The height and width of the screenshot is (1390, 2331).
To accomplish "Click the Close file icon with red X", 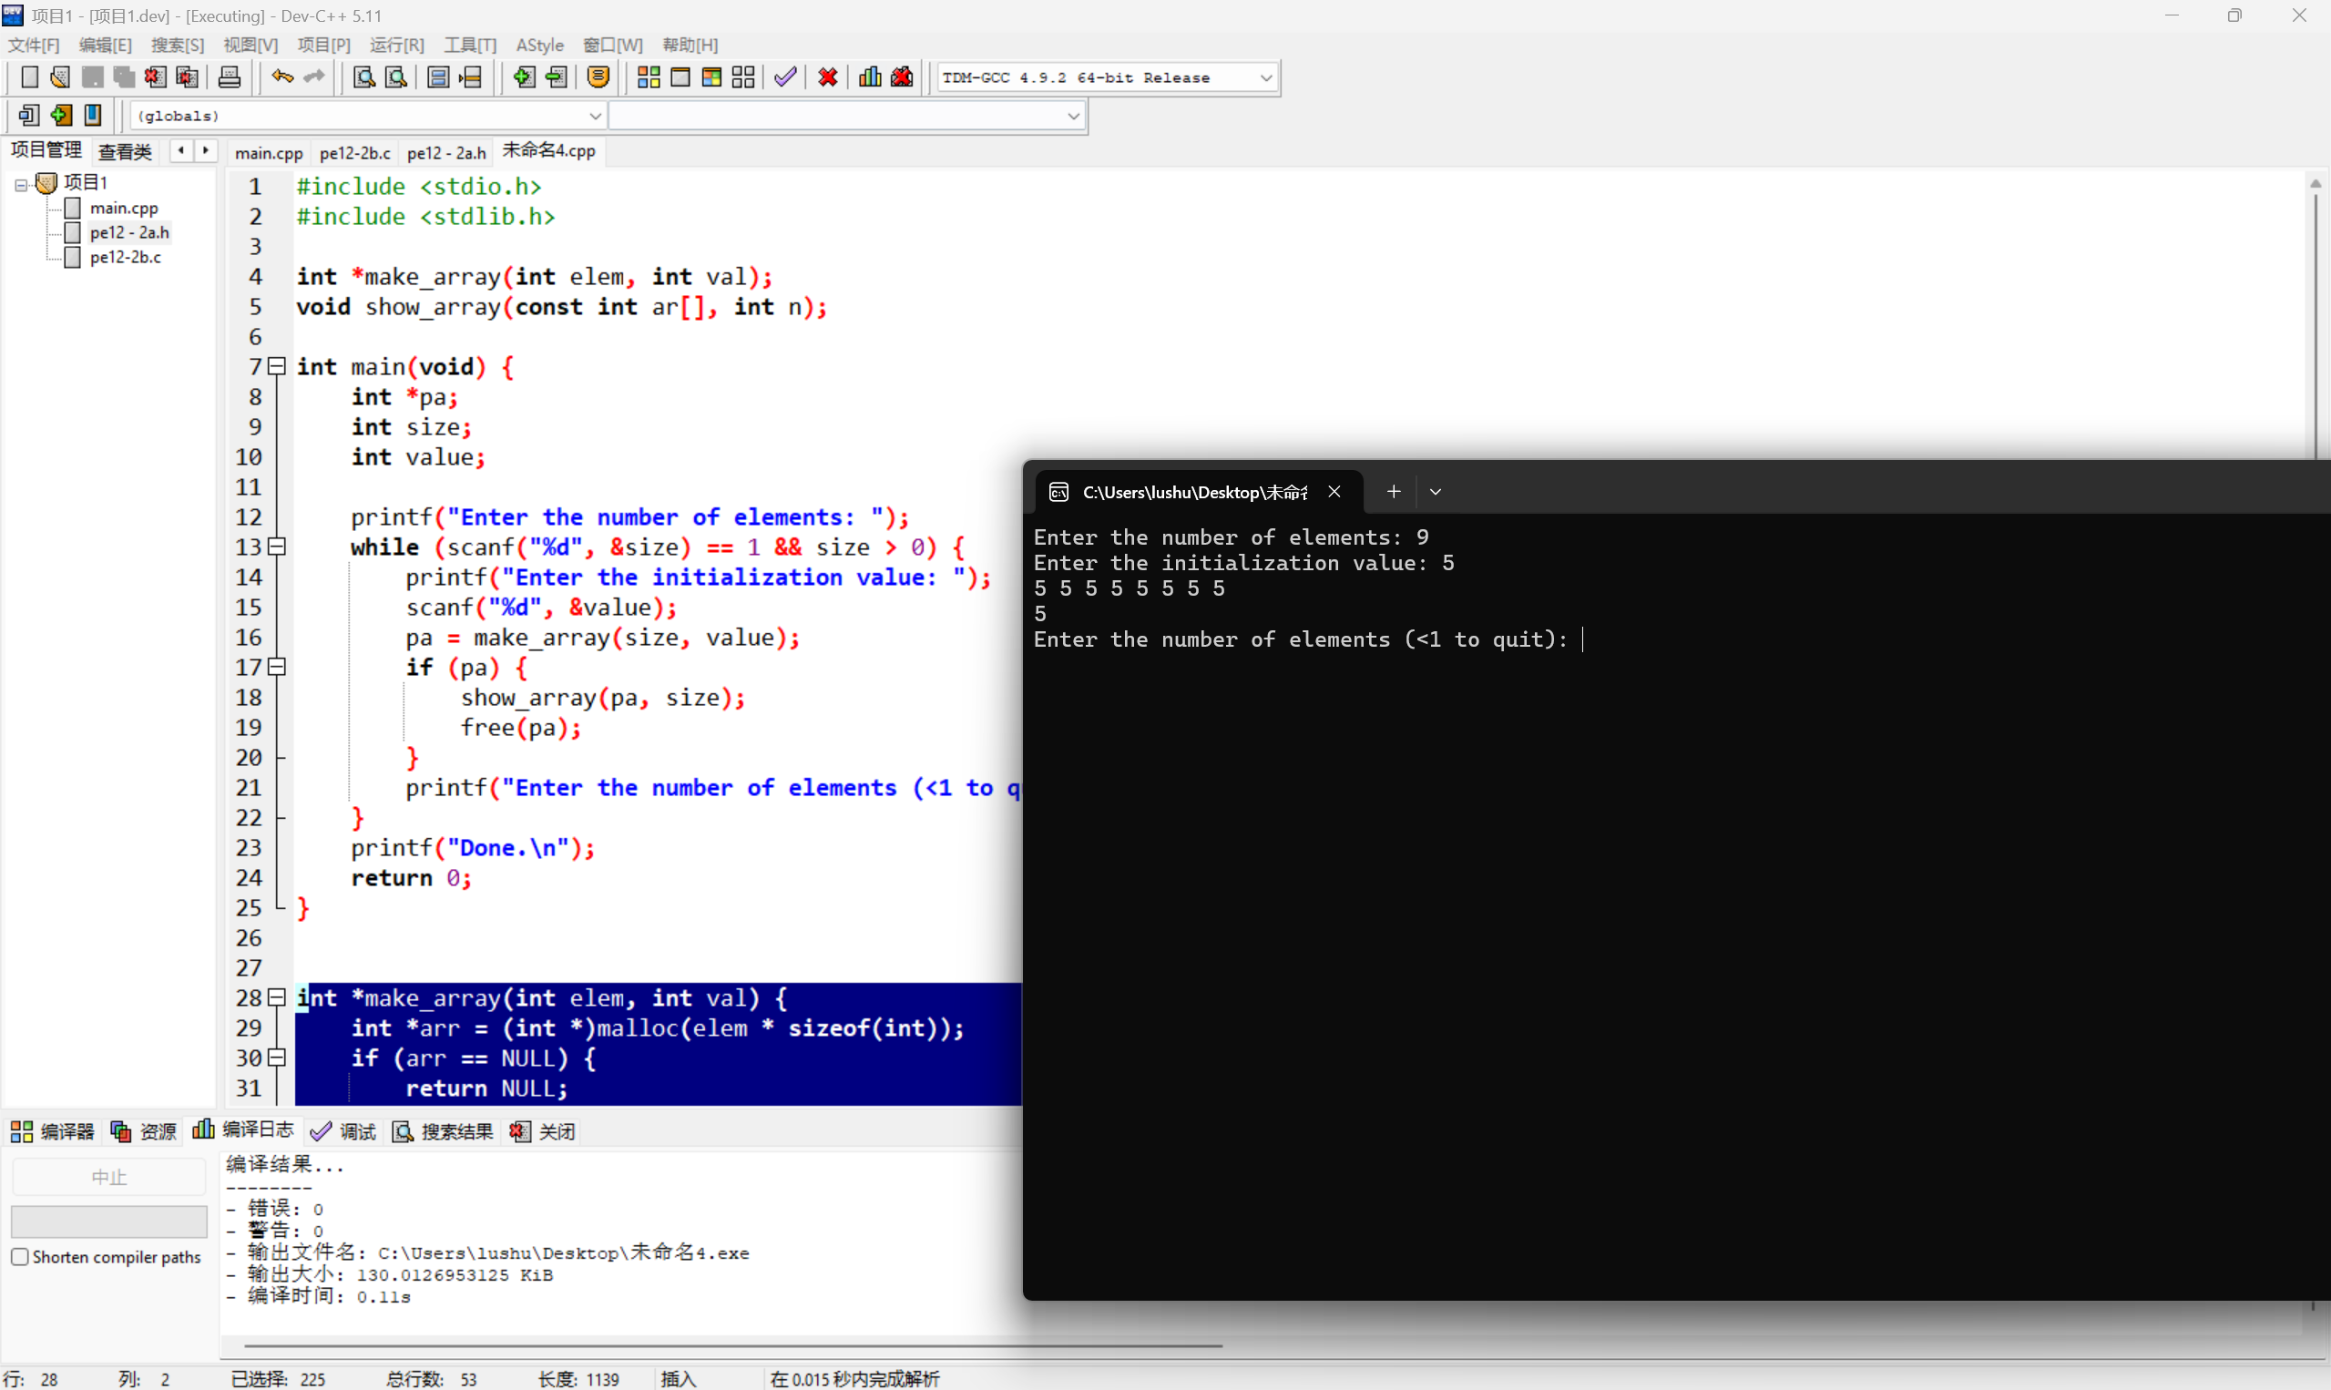I will coord(156,77).
